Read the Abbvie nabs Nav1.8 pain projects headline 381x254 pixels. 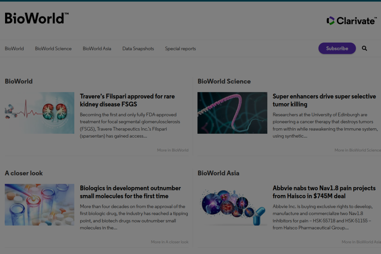click(x=324, y=192)
